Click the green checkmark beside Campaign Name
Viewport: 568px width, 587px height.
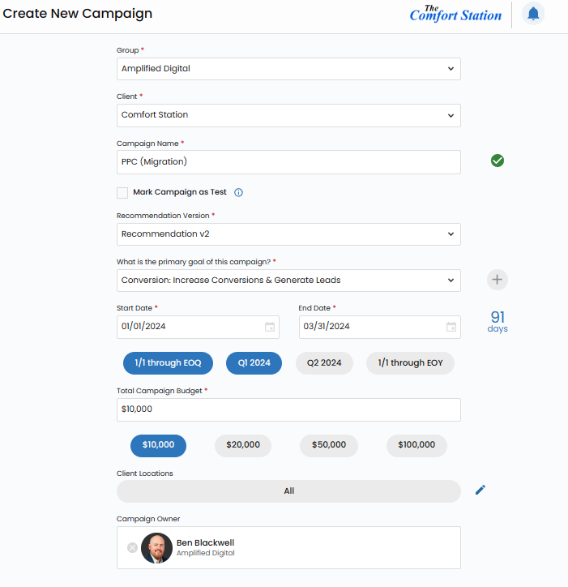[498, 161]
